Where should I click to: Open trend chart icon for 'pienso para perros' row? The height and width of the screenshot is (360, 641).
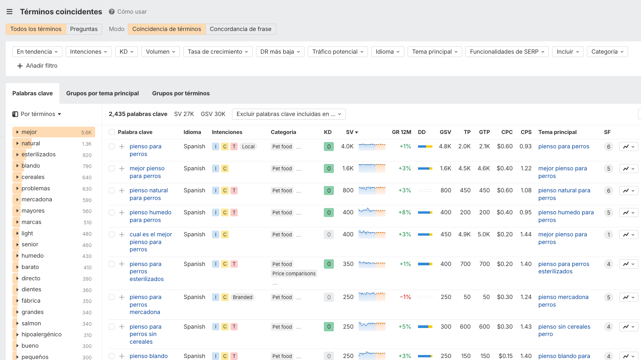(x=629, y=147)
